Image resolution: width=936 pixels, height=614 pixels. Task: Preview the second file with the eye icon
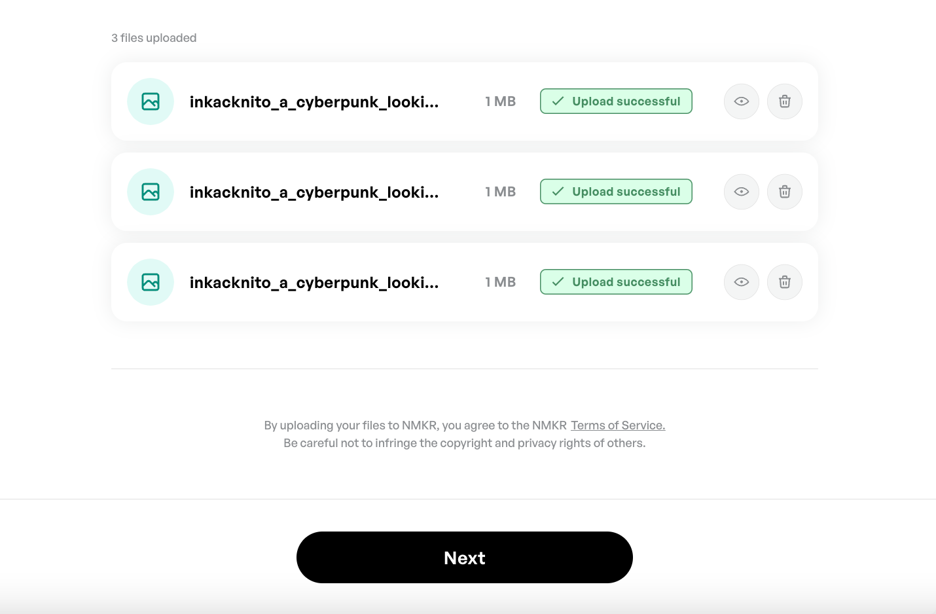(x=741, y=192)
